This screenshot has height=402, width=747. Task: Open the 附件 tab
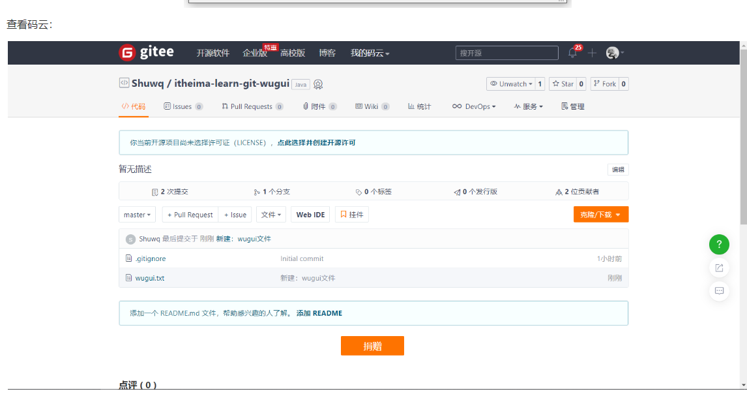pyautogui.click(x=319, y=106)
